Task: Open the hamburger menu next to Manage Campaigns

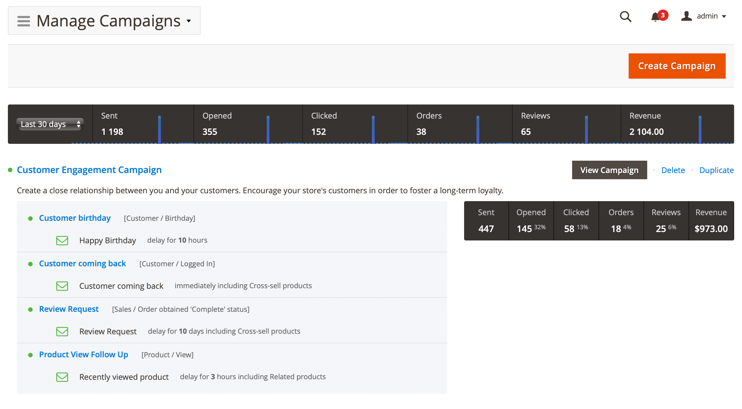Action: pos(24,21)
